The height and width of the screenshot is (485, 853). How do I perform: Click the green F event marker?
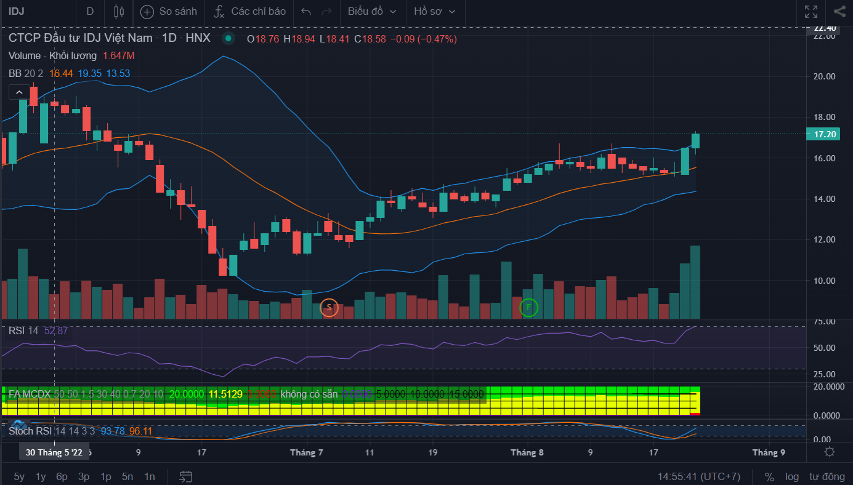click(x=529, y=307)
